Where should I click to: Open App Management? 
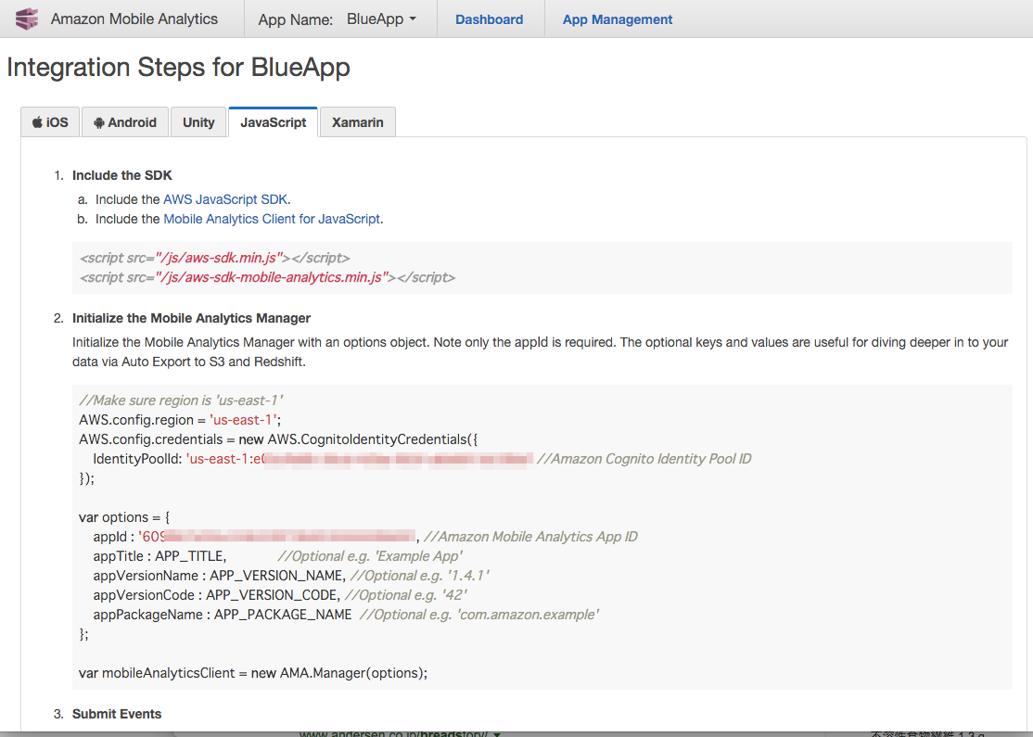pos(617,18)
